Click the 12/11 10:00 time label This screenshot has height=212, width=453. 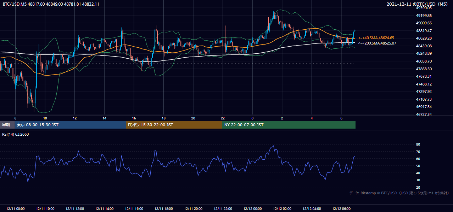(45, 209)
